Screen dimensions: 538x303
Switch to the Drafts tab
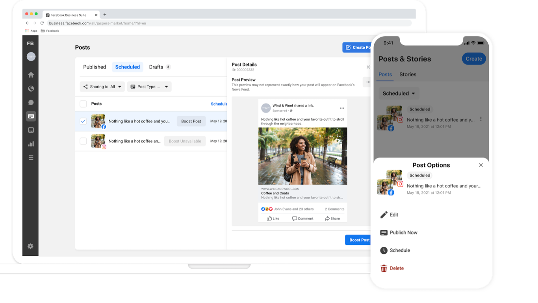156,67
